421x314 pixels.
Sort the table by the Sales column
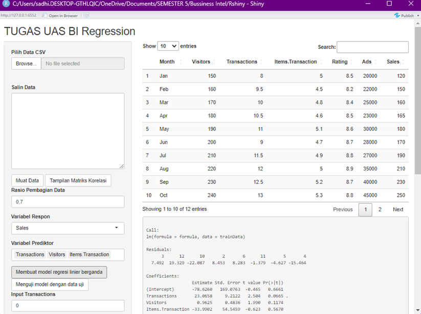coord(393,61)
